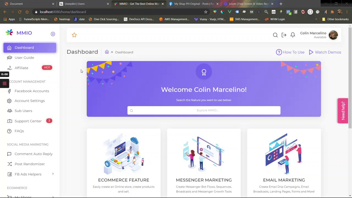Viewport: 352px width, 198px height.
Task: Switch to My Shop PH Facebook tab
Action: [194, 4]
